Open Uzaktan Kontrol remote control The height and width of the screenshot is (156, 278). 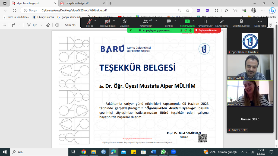tap(241, 21)
